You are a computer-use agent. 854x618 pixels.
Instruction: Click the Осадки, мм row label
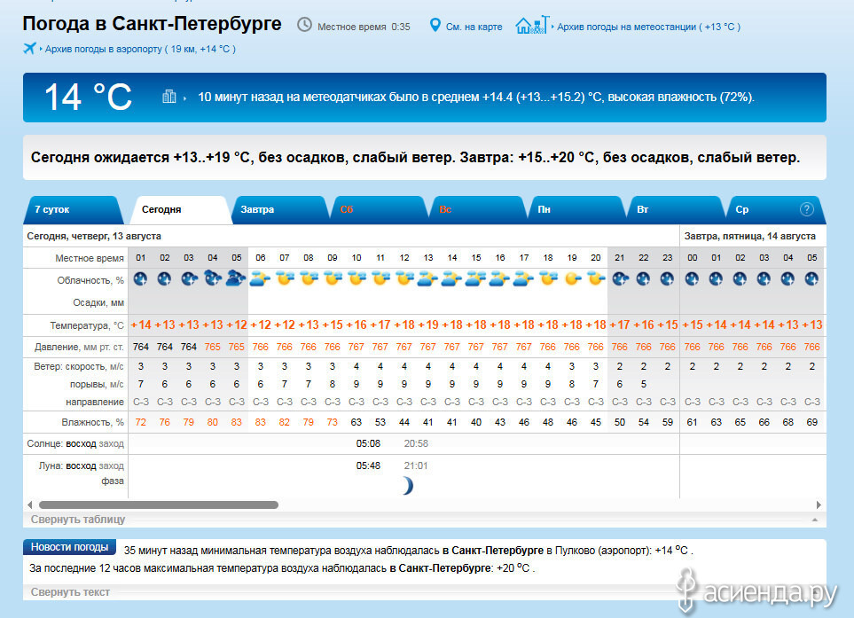point(98,302)
